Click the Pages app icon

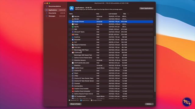tap(73, 24)
